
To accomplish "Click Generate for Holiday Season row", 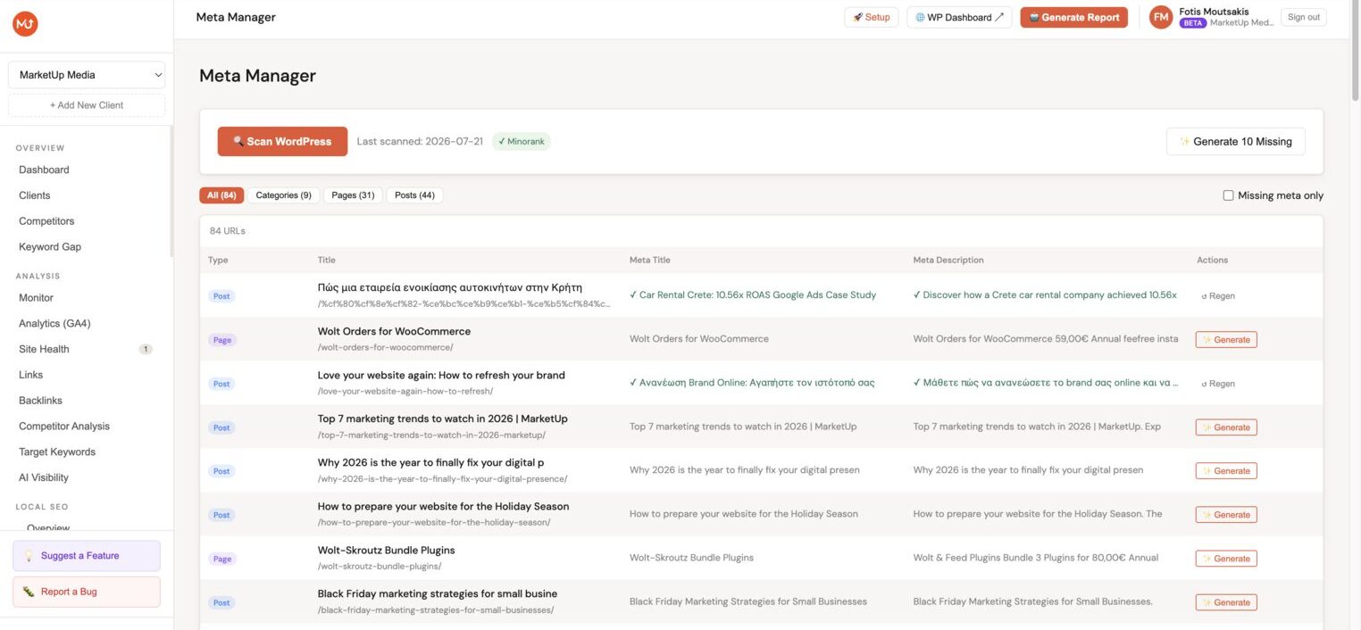I will pos(1226,515).
